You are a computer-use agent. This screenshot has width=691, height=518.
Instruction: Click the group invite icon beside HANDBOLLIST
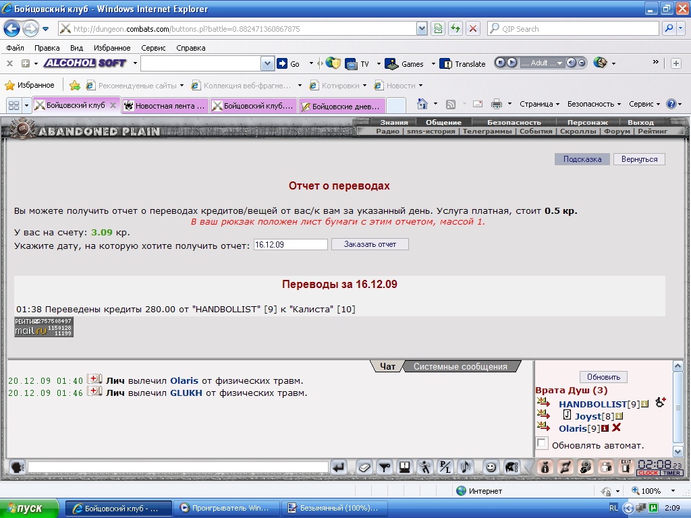tap(660, 402)
